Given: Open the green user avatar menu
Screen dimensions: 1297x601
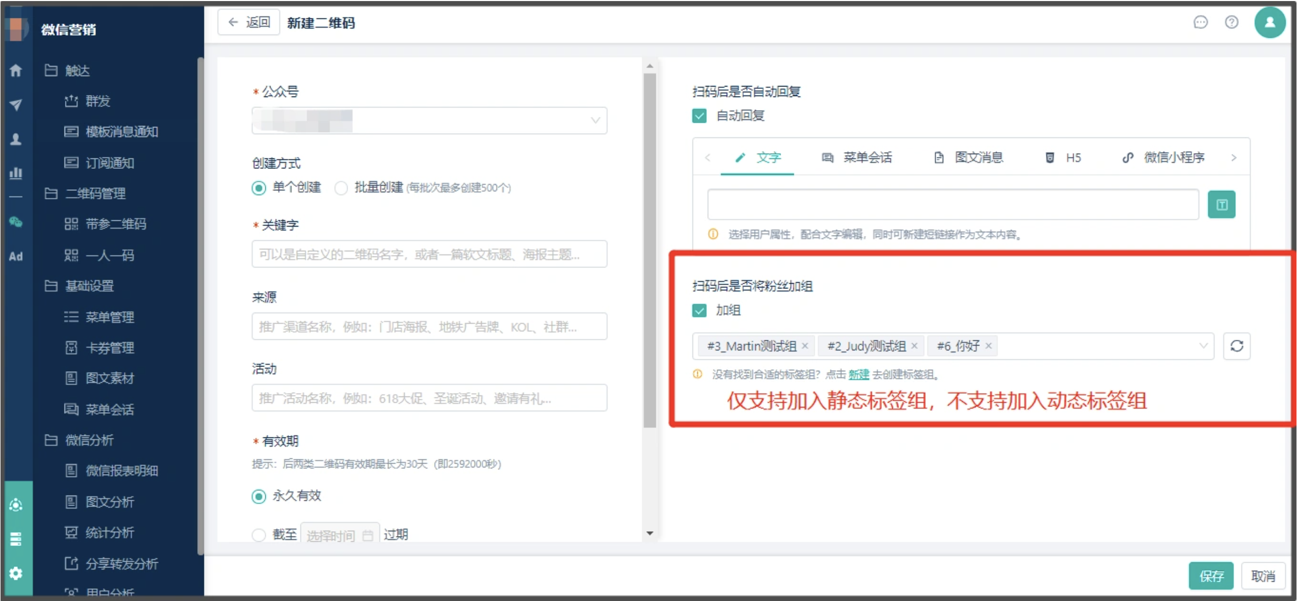Looking at the screenshot, I should 1269,23.
